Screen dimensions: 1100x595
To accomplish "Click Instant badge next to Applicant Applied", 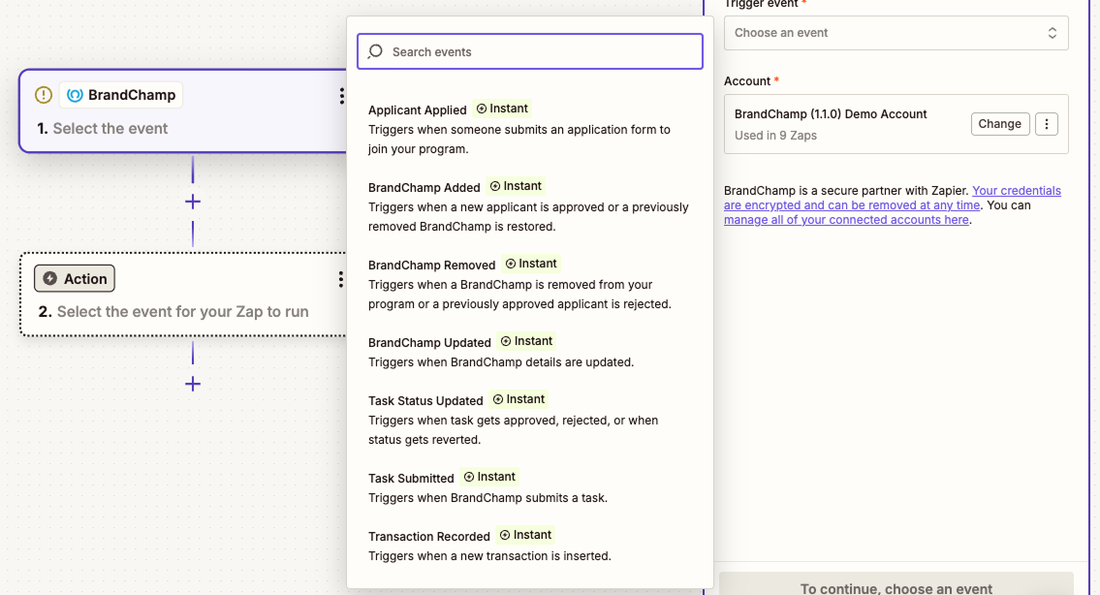I will pyautogui.click(x=502, y=109).
